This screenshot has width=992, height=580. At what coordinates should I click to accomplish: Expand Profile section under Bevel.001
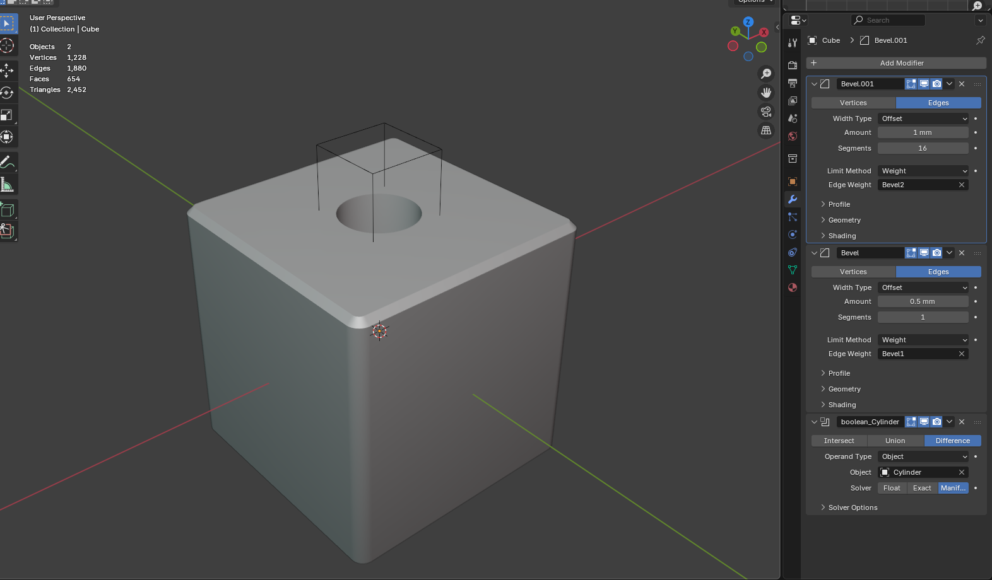click(x=839, y=204)
